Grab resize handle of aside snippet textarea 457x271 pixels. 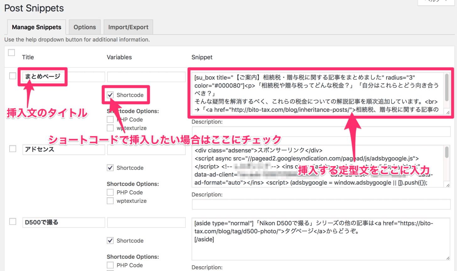pyautogui.click(x=448, y=258)
